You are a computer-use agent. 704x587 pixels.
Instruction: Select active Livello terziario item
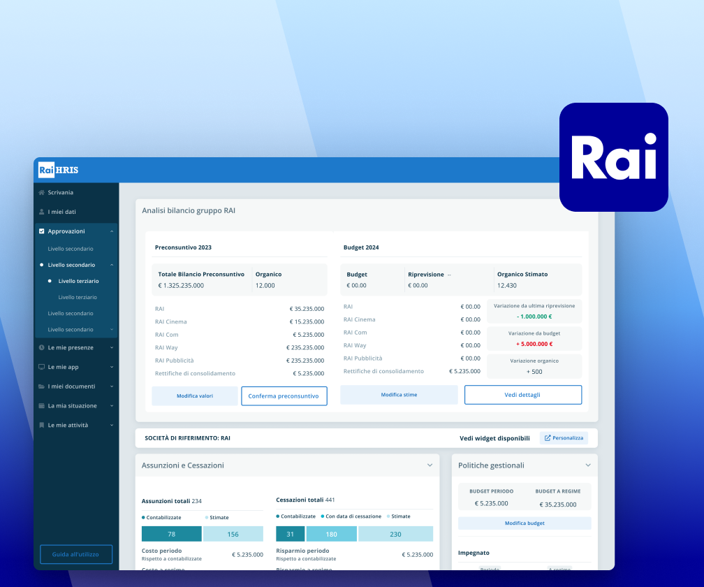click(x=78, y=281)
